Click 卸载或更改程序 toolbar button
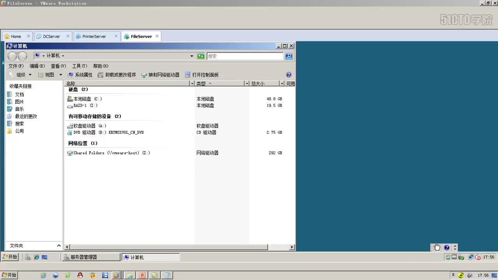This screenshot has width=498, height=280. click(x=117, y=75)
